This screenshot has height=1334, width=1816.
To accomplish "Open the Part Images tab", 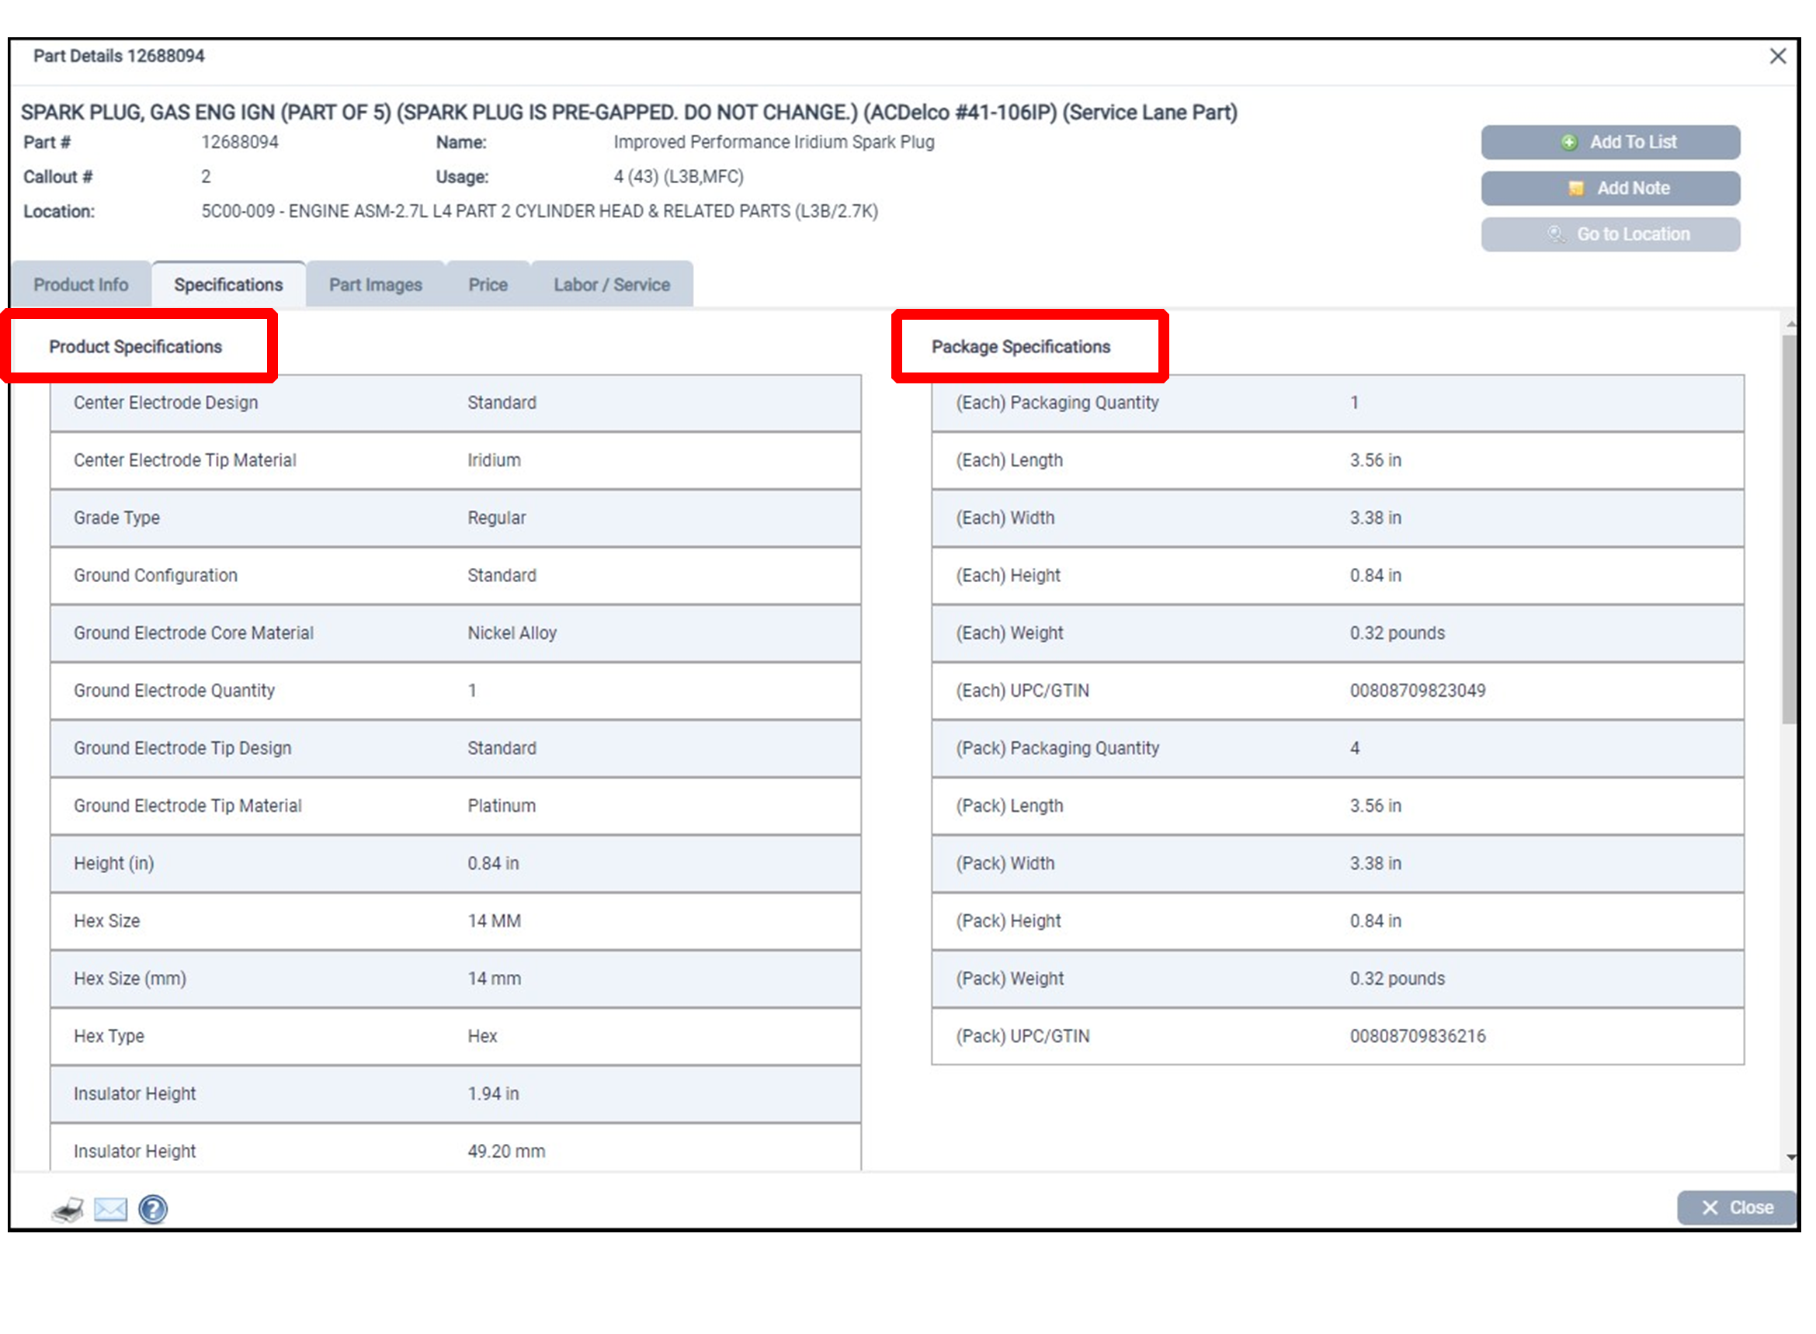I will [x=376, y=285].
